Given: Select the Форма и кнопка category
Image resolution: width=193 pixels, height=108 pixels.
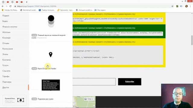Looking at the screenshot, I should pyautogui.click(x=10, y=27).
